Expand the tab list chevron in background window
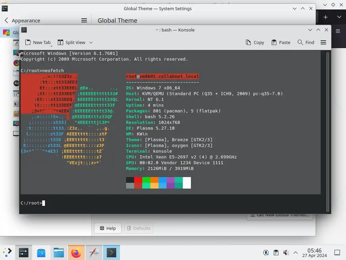The height and width of the screenshot is (260, 346). point(339,17)
